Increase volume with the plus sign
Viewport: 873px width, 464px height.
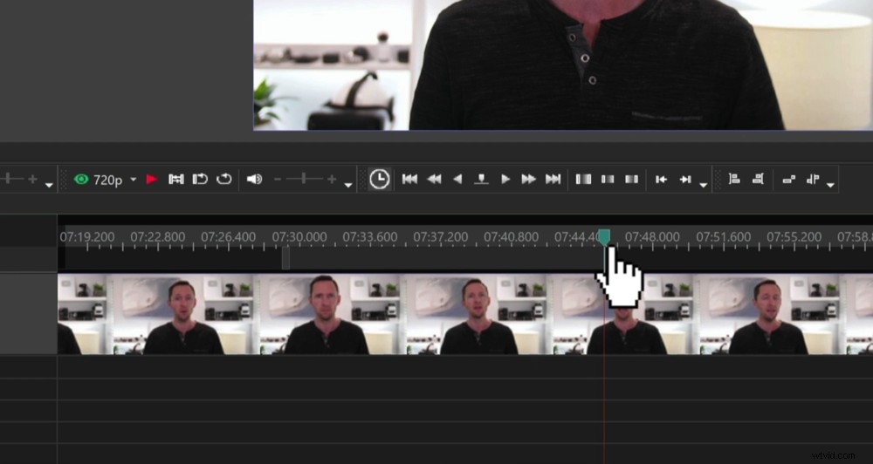click(x=332, y=179)
